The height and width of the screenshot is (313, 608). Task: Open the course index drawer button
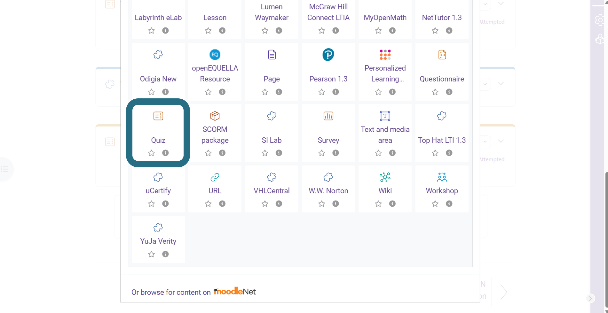point(4,169)
